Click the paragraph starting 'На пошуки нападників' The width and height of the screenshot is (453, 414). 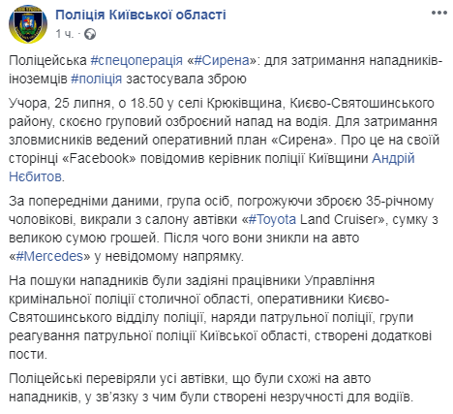coord(220,317)
